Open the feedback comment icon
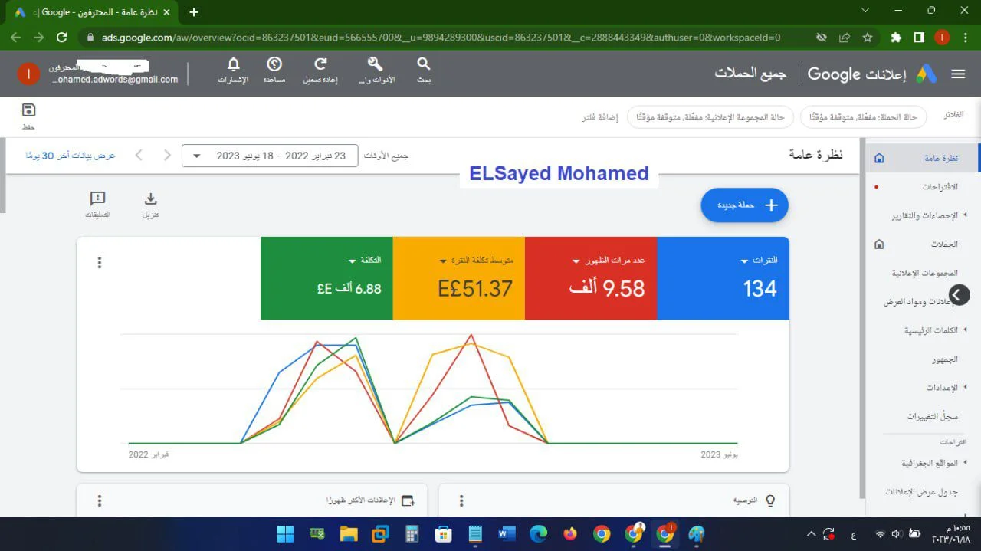Image resolution: width=981 pixels, height=551 pixels. point(97,199)
